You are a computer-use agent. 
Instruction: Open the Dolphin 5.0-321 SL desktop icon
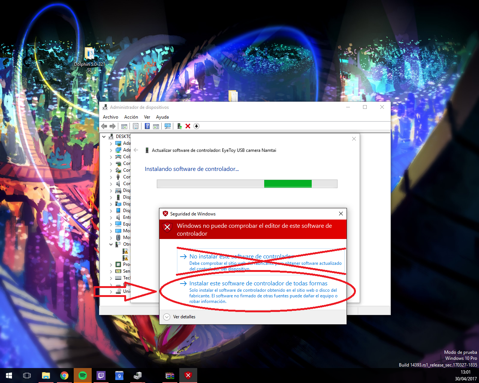point(89,59)
